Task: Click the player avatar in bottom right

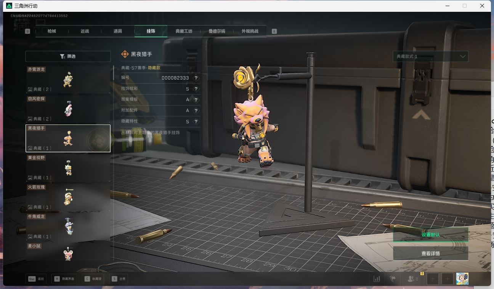Action: (x=462, y=279)
